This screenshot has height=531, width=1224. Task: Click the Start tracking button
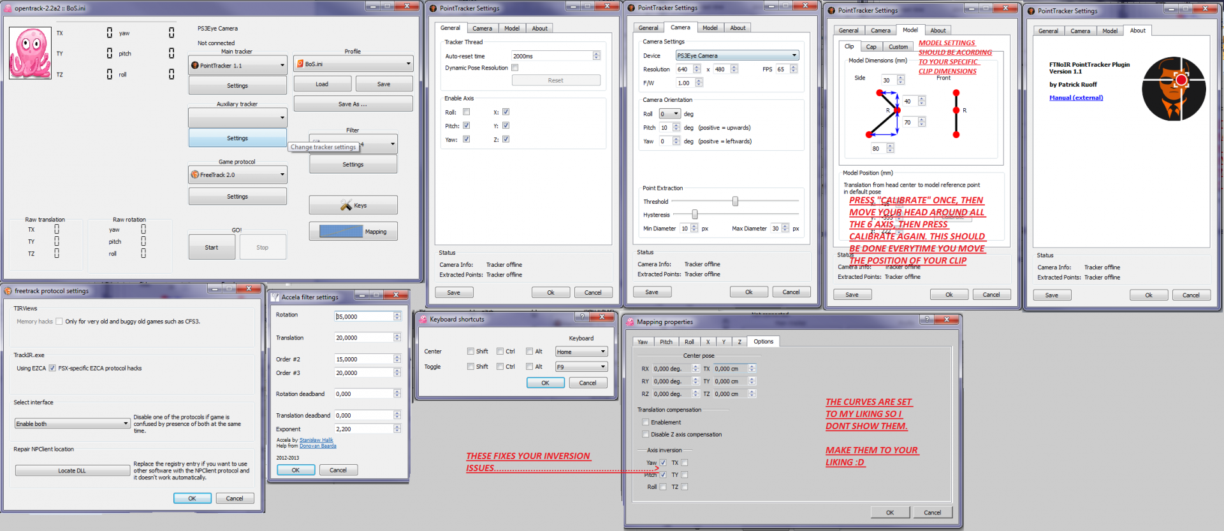(x=212, y=247)
